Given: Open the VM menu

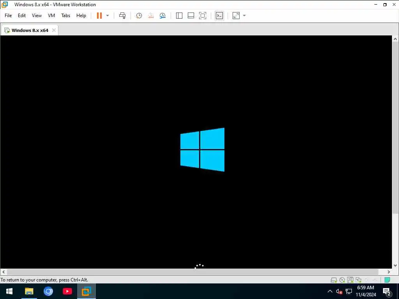Looking at the screenshot, I should click(51, 16).
